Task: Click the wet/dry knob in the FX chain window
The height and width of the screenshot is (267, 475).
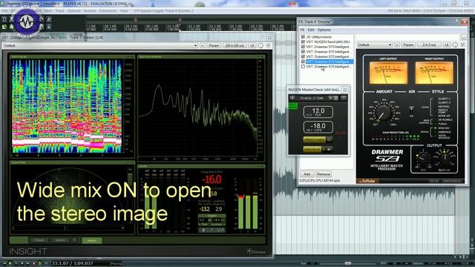Action: 455,44
